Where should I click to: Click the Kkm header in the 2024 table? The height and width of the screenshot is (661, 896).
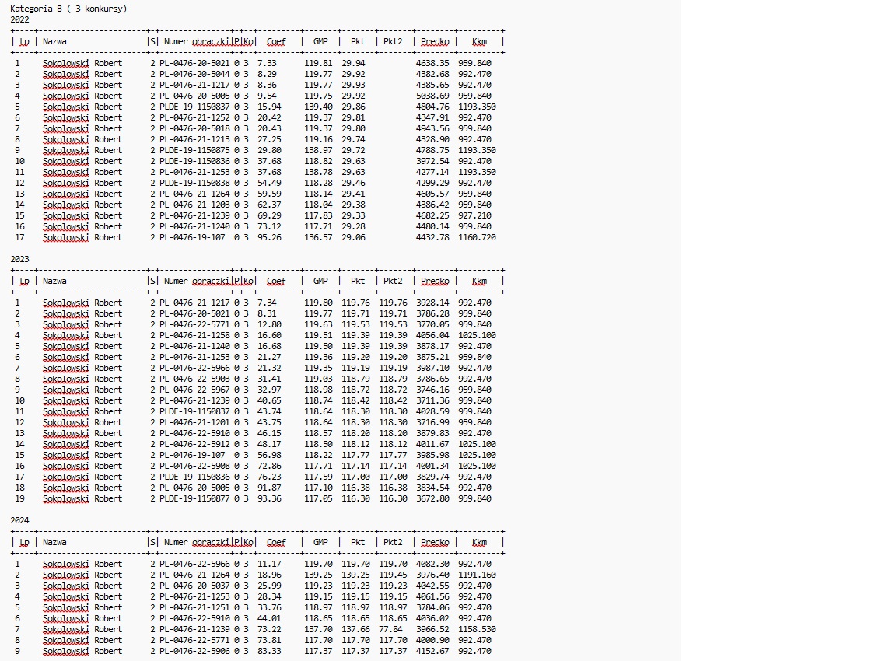(479, 542)
